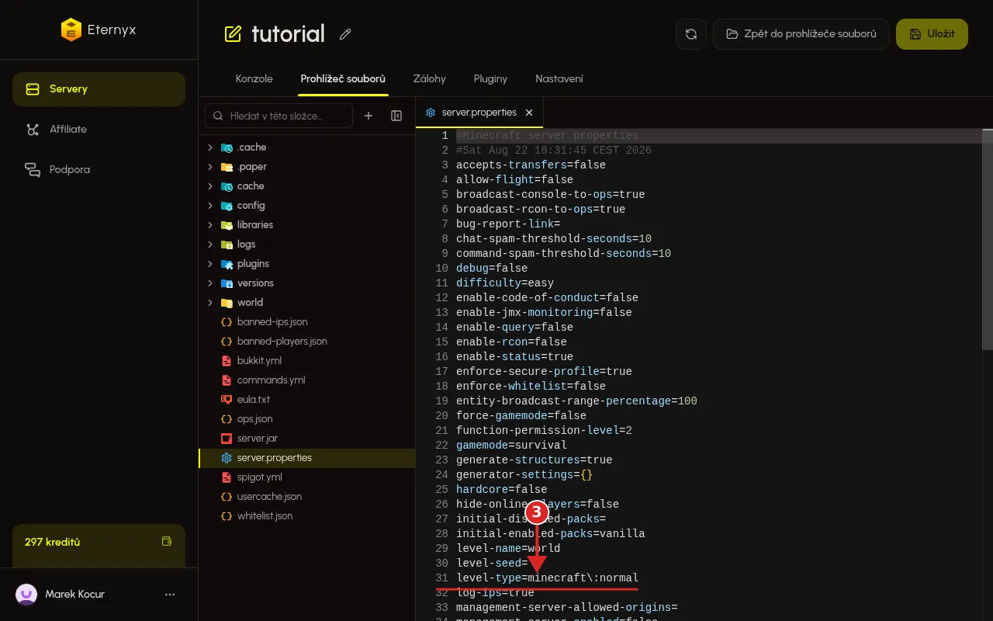993x621 pixels.
Task: Click the level-name=world line
Action: point(508,549)
